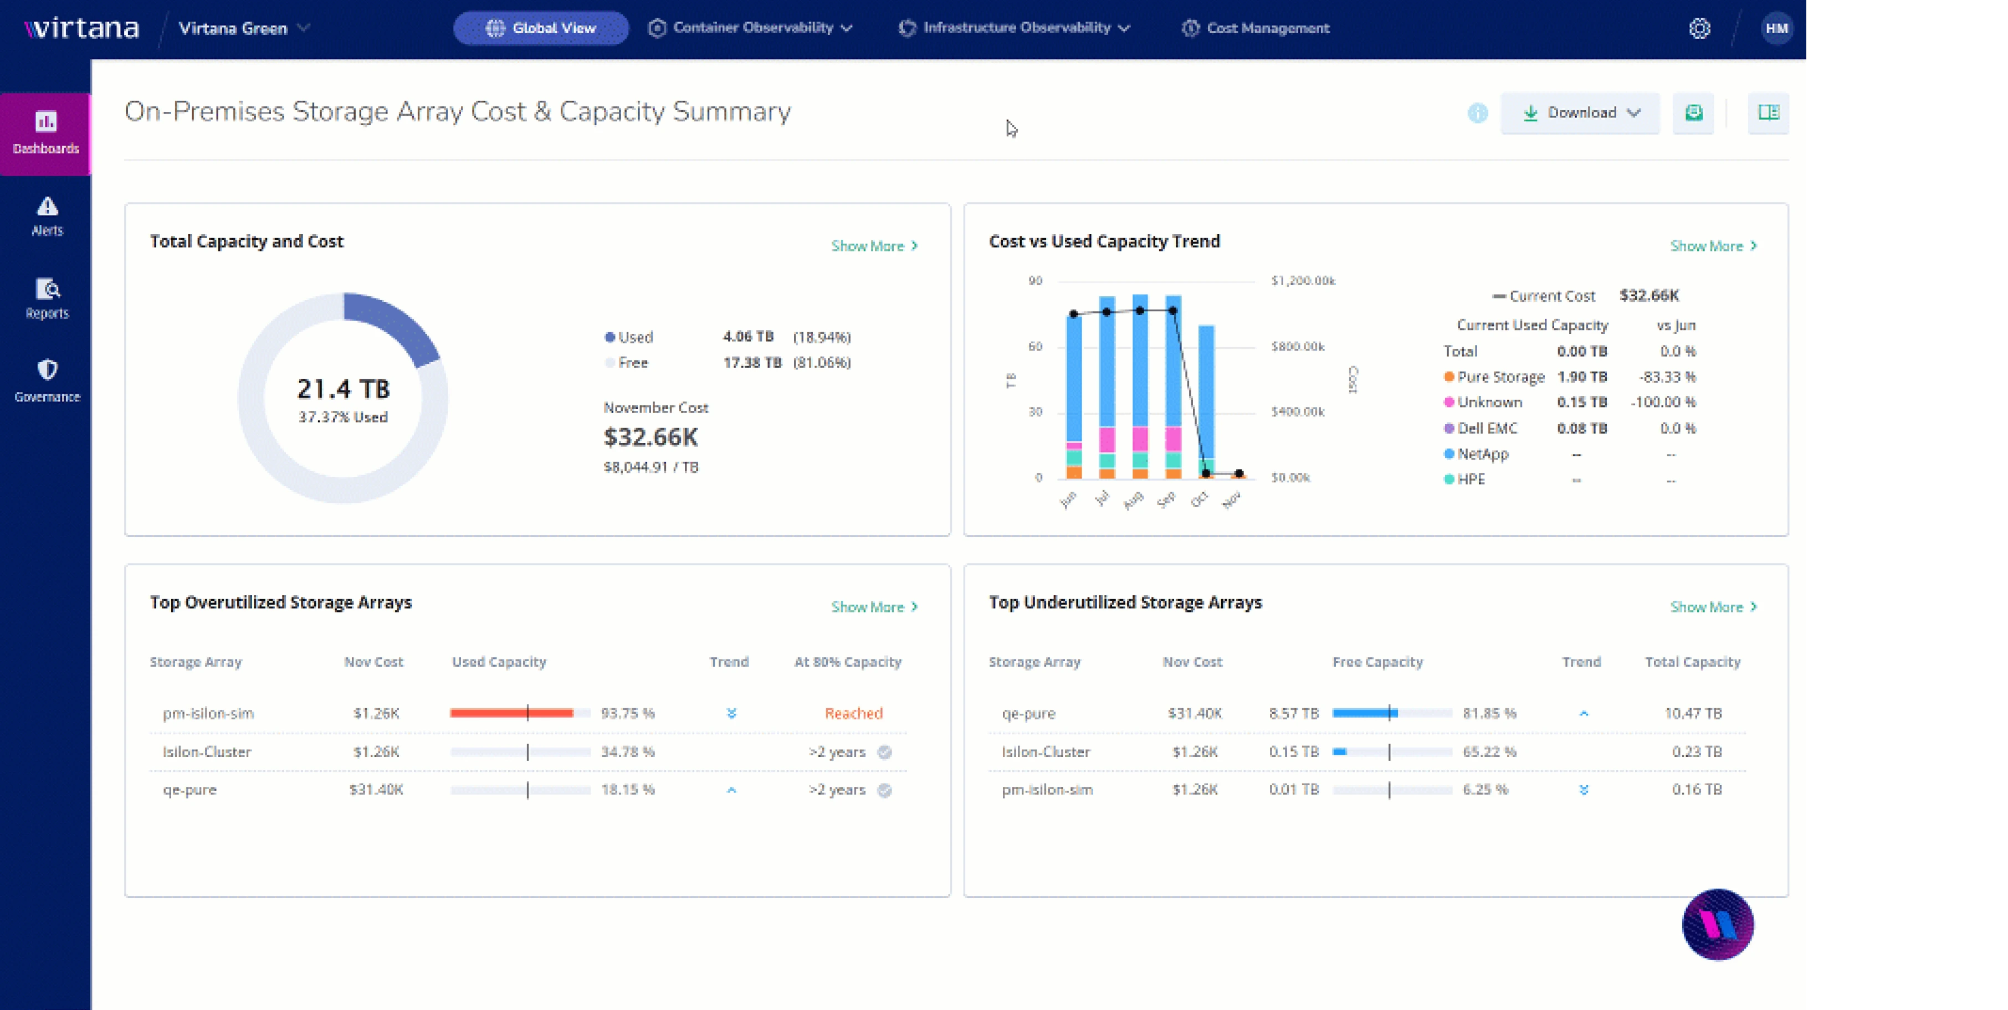Viewport: 2008px width, 1010px height.
Task: Click the qe-pure upward trend arrow
Action: click(730, 790)
